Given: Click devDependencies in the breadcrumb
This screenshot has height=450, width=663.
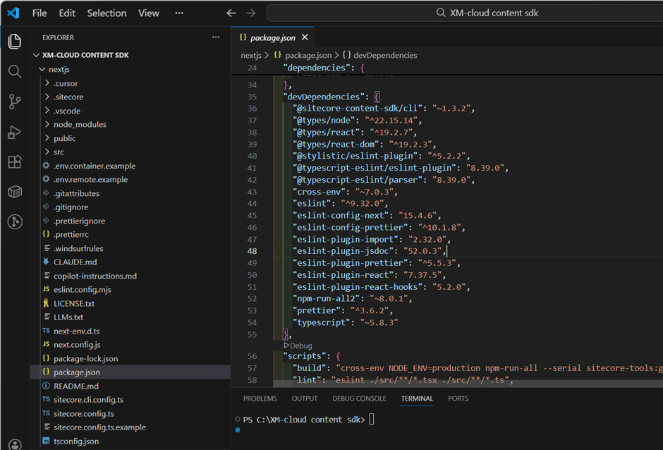Looking at the screenshot, I should tap(384, 55).
